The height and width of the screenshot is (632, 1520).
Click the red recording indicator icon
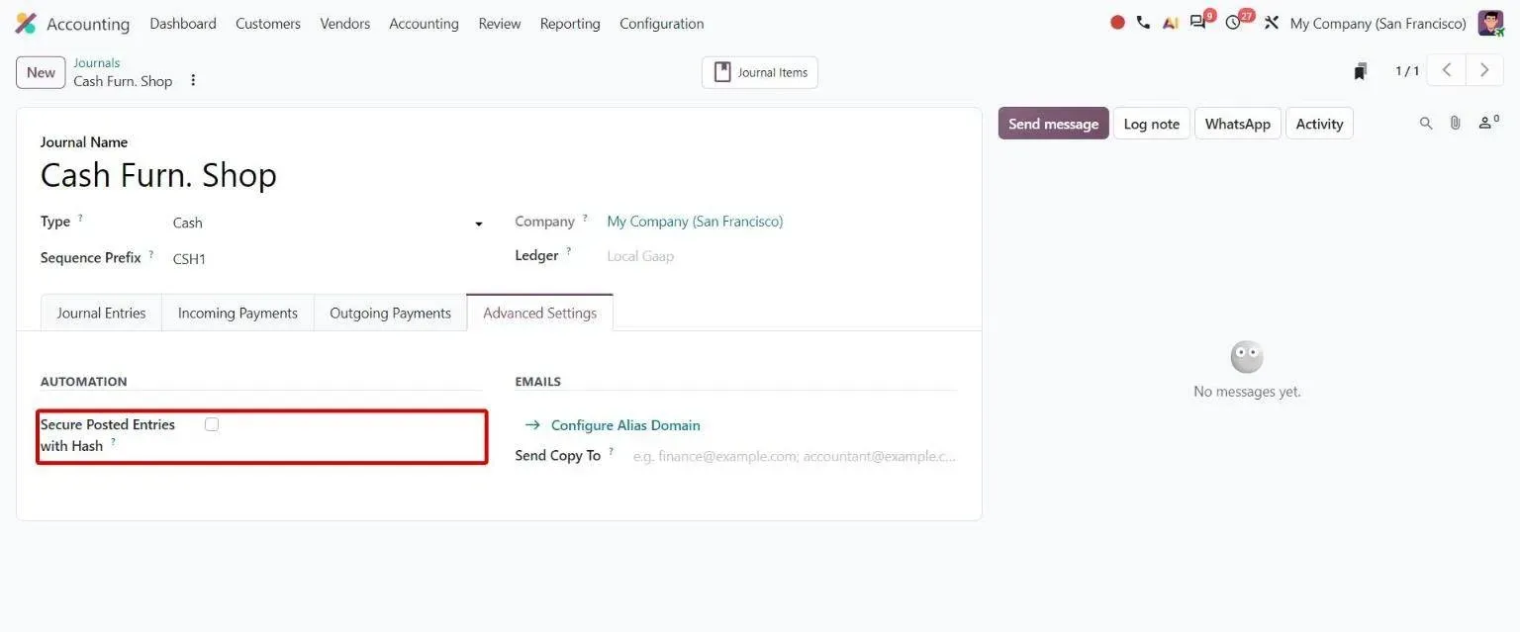1117,23
